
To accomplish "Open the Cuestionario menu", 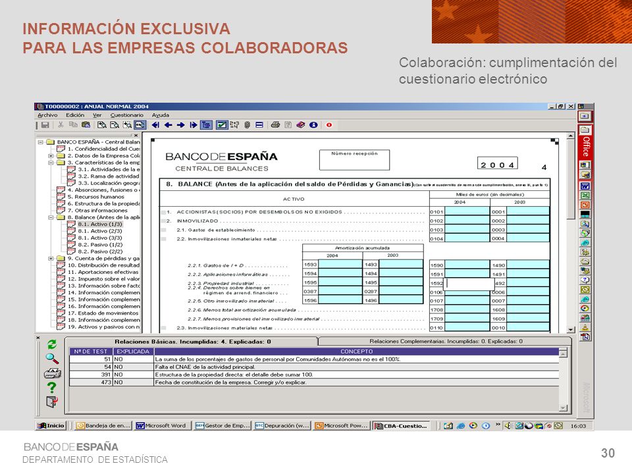I will pos(127,115).
